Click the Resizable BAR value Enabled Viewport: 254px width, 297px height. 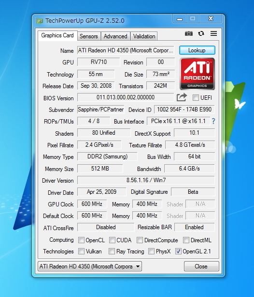pyautogui.click(x=195, y=227)
